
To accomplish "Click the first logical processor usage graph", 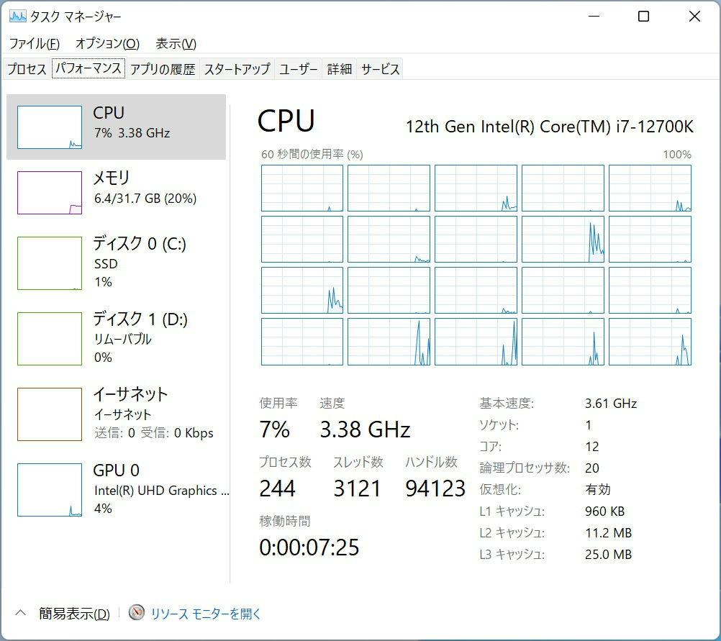I will pos(302,188).
